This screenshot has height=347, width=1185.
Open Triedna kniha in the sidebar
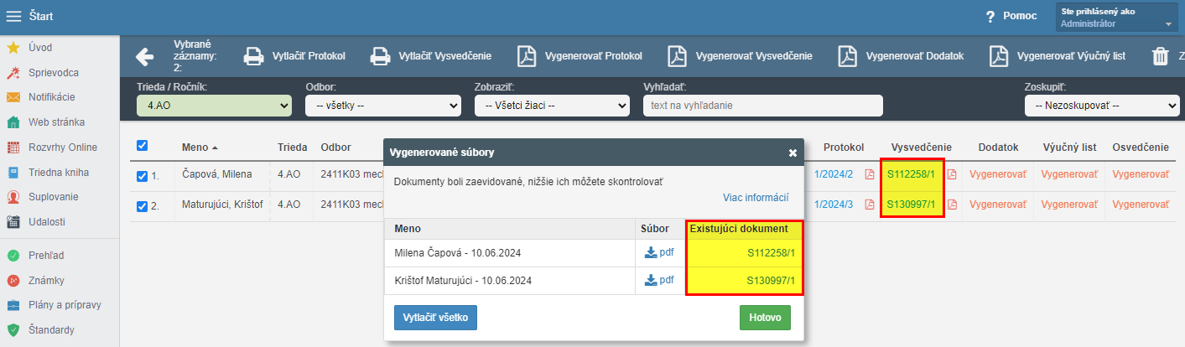[x=58, y=173]
